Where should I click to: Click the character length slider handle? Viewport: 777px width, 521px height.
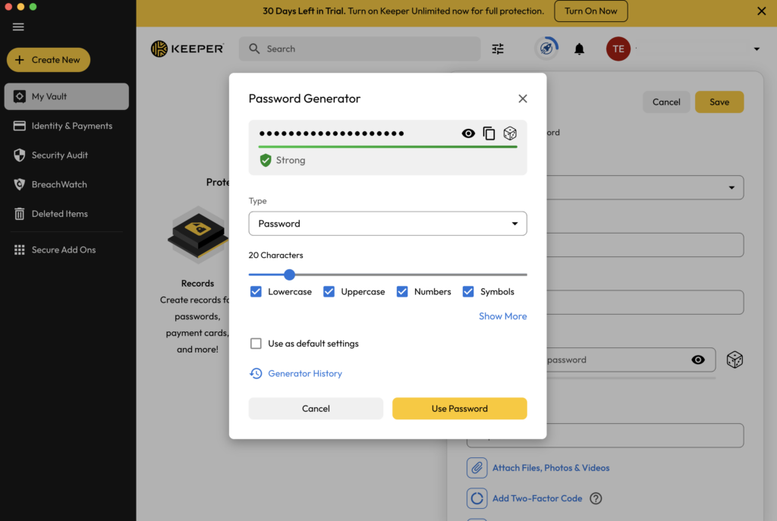(289, 275)
